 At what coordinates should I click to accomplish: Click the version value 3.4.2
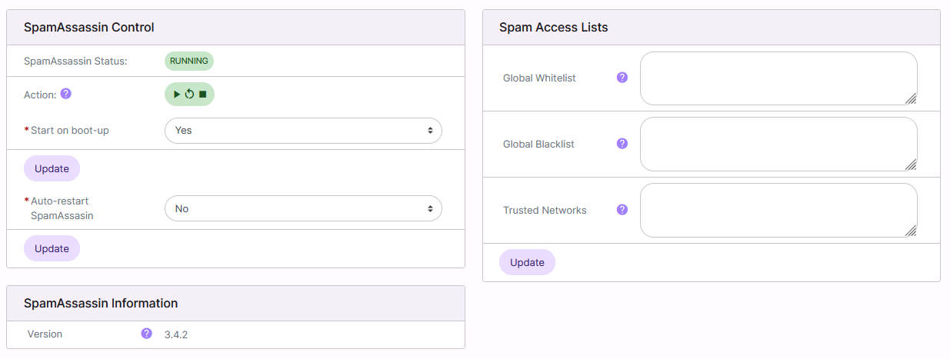176,334
